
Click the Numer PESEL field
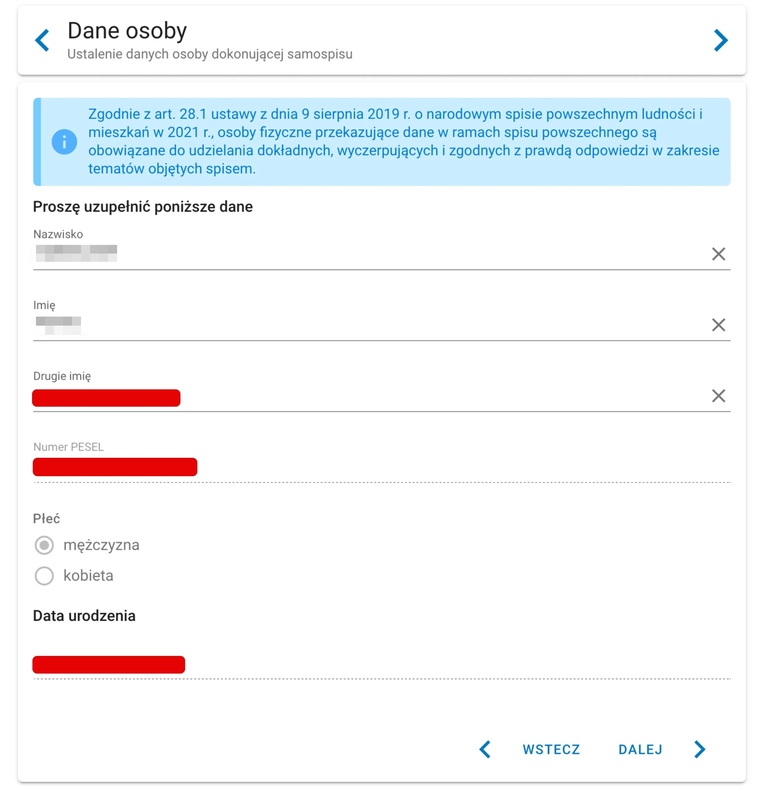pos(381,467)
